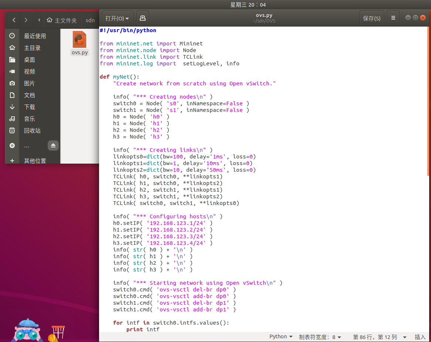Open 音乐 folder in sidebar
This screenshot has height=342, width=431.
[30, 119]
